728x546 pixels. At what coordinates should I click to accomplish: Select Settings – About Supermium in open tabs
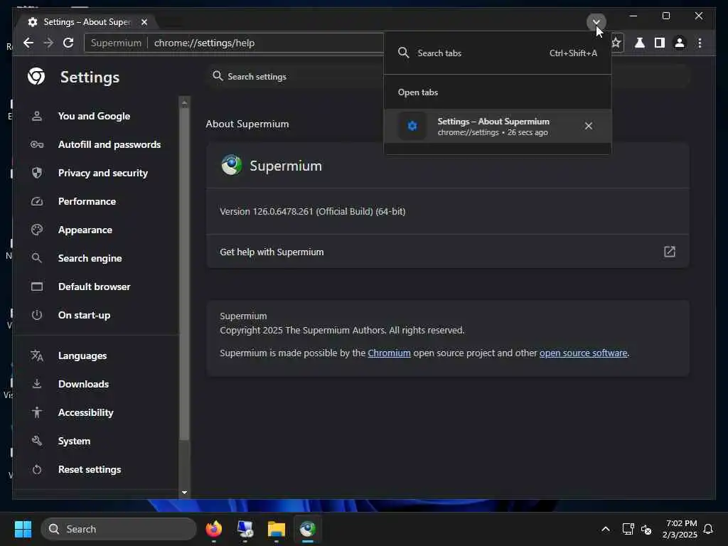coord(497,126)
